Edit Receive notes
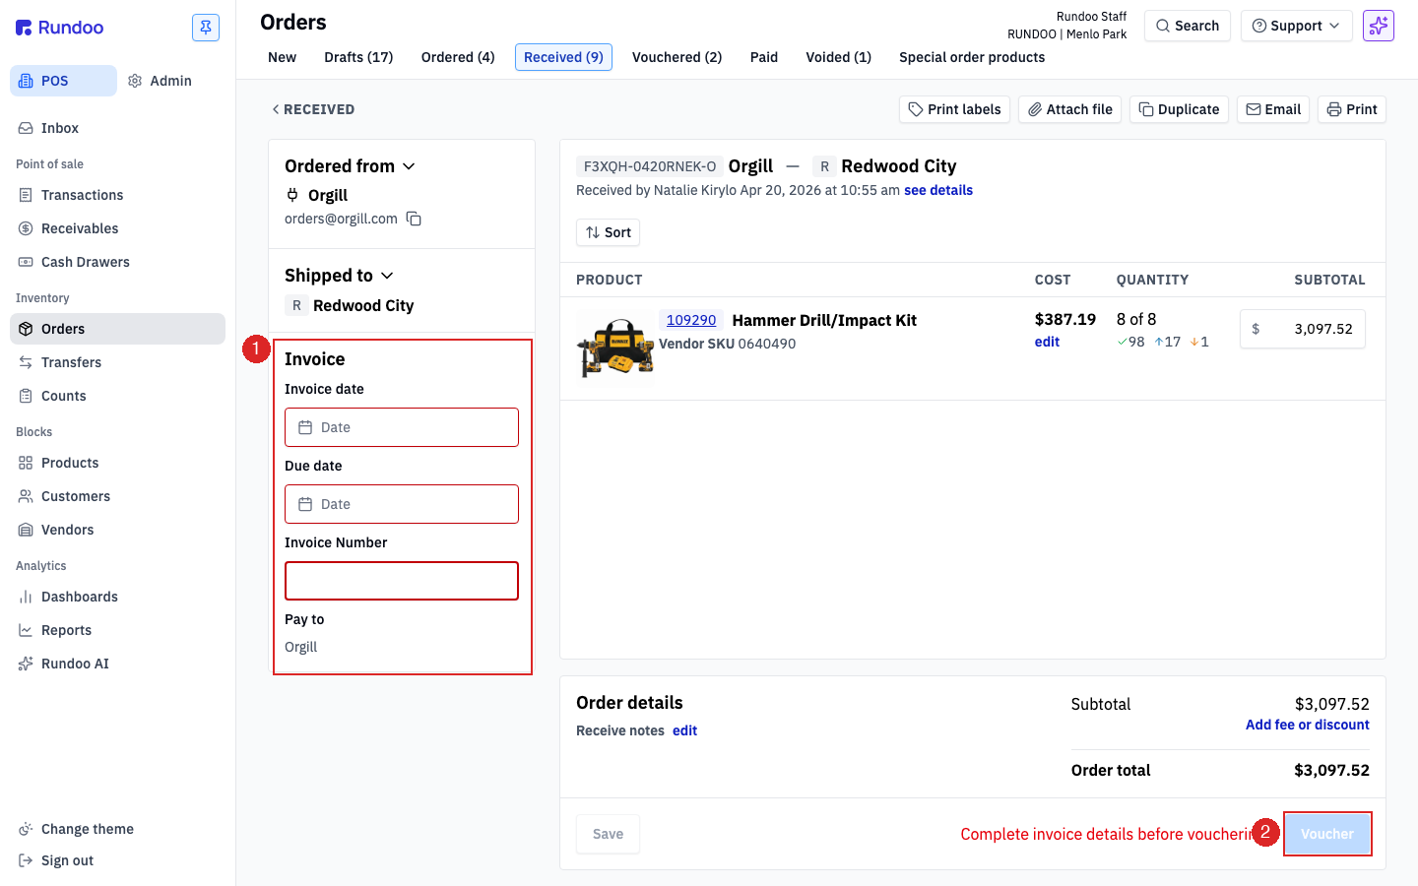 coord(684,730)
